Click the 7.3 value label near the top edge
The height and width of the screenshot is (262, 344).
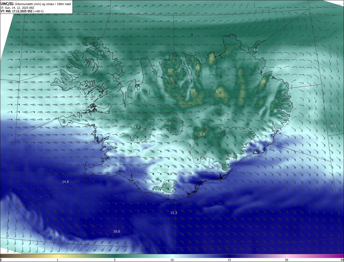coord(117,8)
